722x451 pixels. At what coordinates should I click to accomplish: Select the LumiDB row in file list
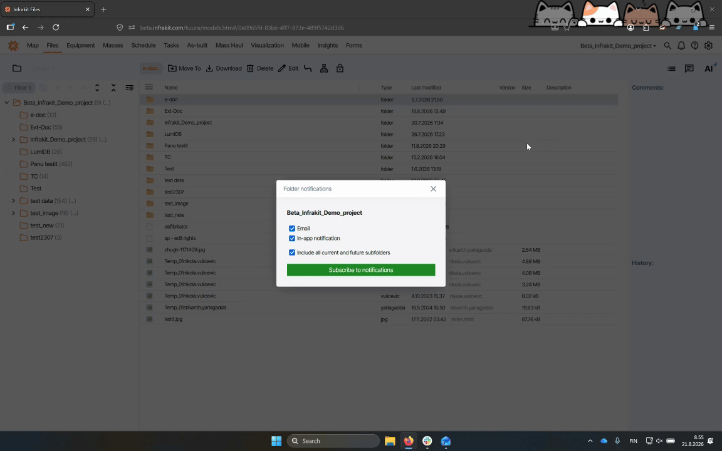[379, 135]
